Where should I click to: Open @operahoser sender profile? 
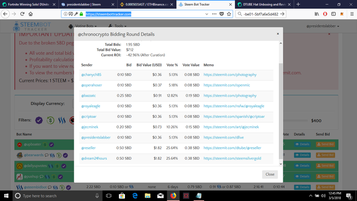click(91, 85)
